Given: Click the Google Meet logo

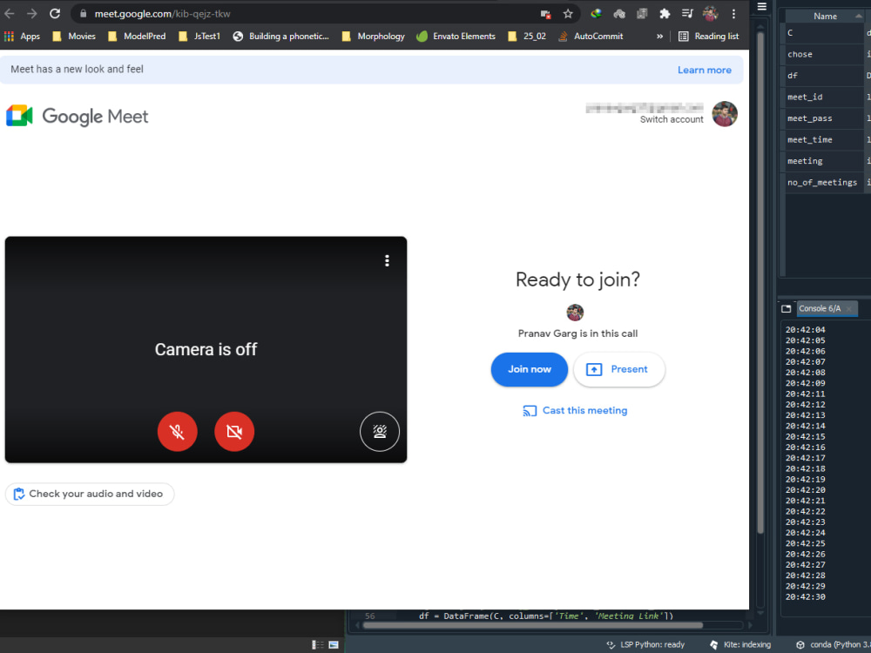Looking at the screenshot, I should point(78,116).
